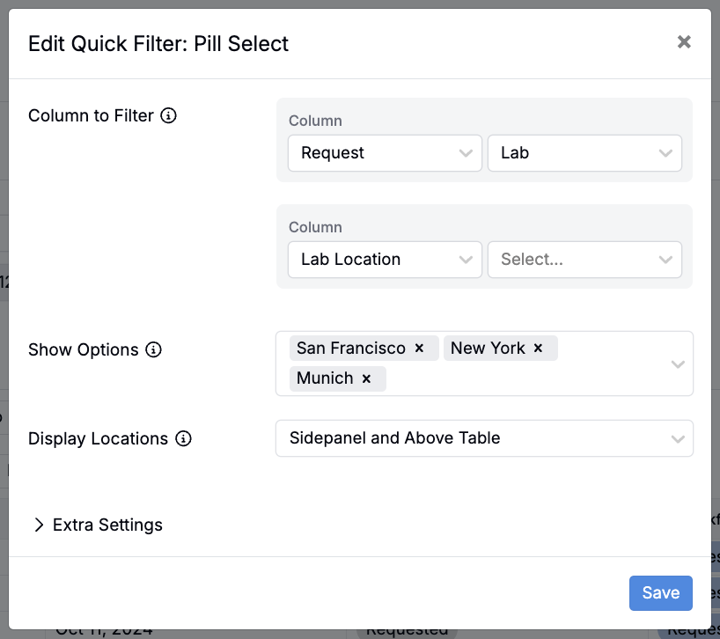The height and width of the screenshot is (639, 720).
Task: Close the Edit Quick Filter dialog
Action: tap(684, 42)
